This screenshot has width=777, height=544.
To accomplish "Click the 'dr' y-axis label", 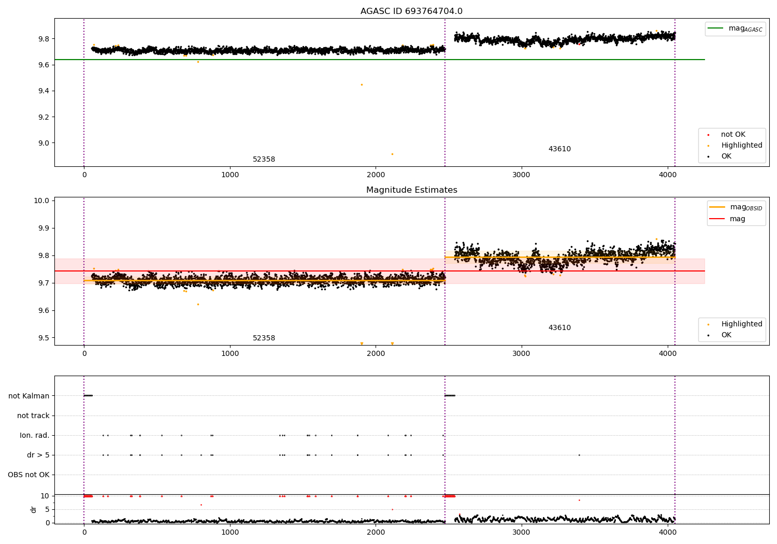I will (34, 509).
